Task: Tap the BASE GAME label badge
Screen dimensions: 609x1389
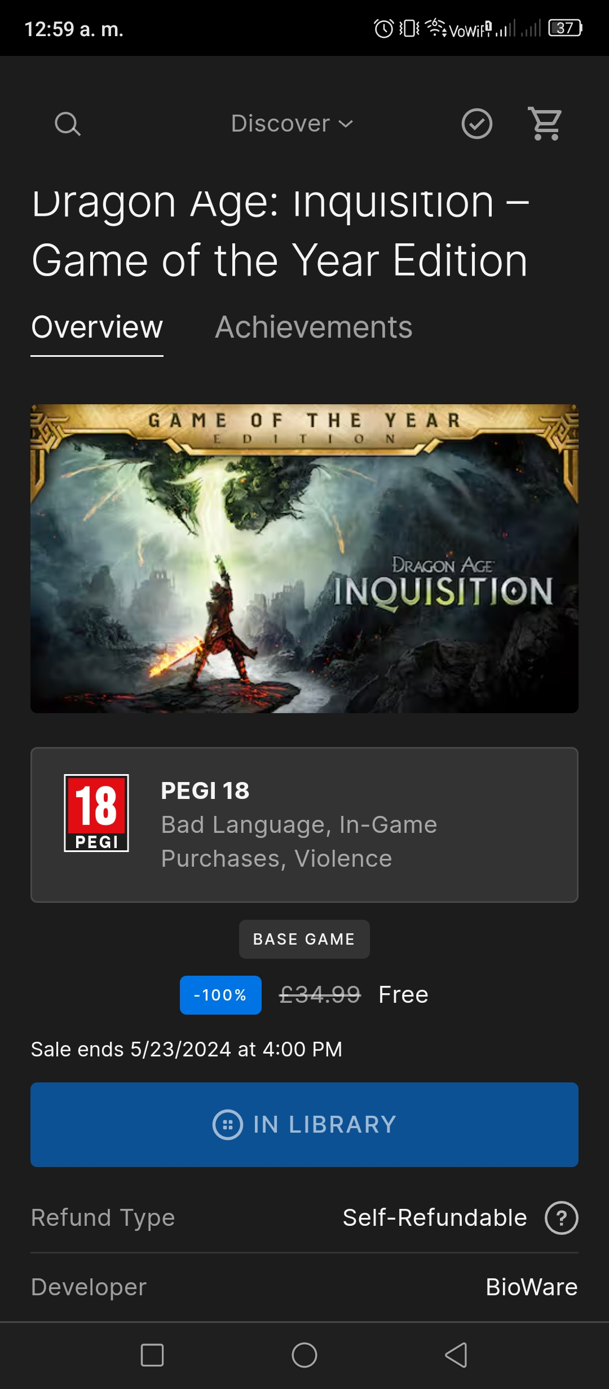Action: tap(304, 939)
